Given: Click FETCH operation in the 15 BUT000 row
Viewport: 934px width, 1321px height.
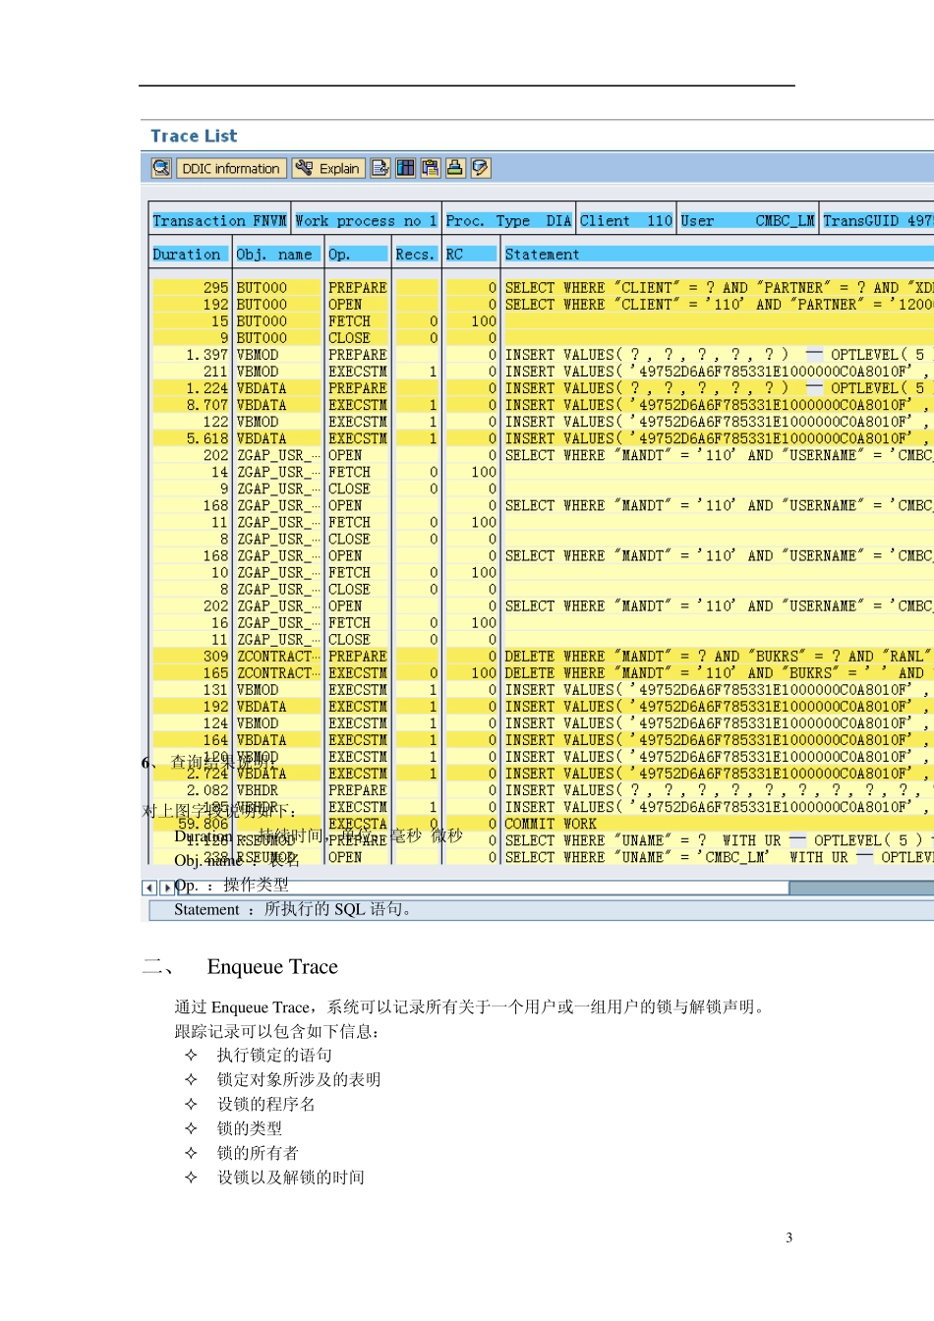Looking at the screenshot, I should point(349,321).
